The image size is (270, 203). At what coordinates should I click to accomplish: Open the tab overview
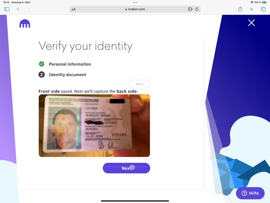(263, 9)
